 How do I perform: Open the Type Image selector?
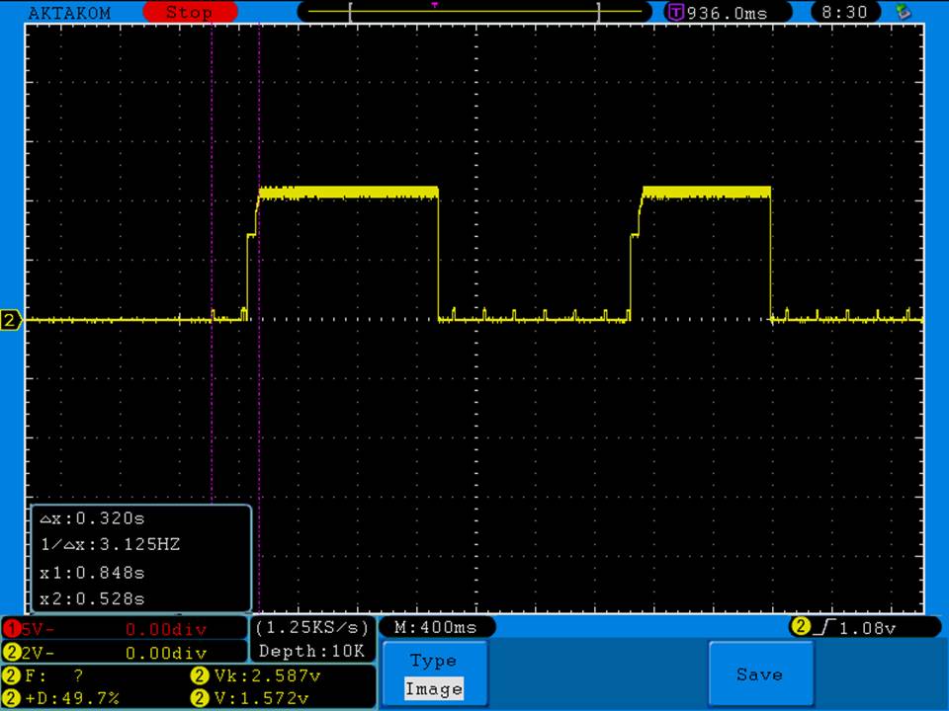point(433,674)
